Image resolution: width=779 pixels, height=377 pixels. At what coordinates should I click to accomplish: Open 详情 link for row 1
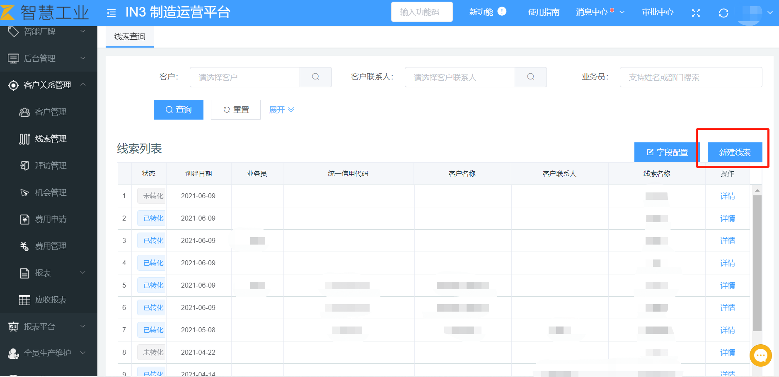727,196
